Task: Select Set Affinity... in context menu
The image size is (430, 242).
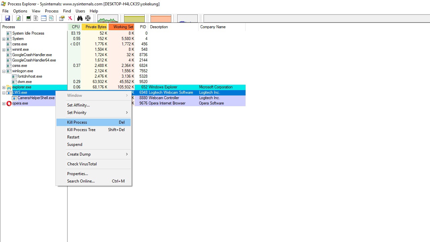Action: click(x=94, y=105)
